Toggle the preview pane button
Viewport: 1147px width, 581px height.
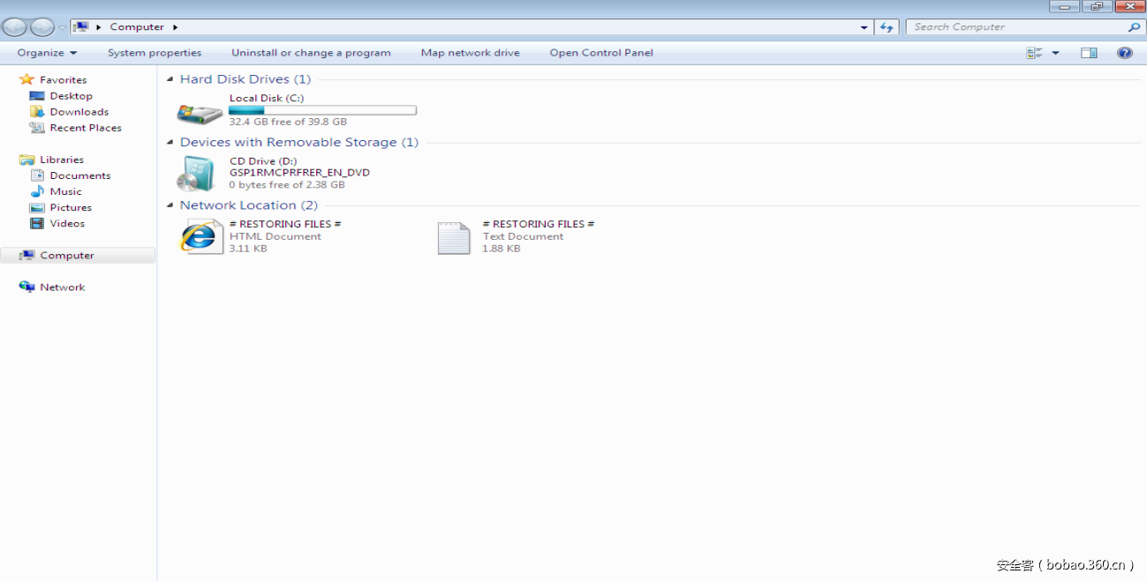[1089, 53]
